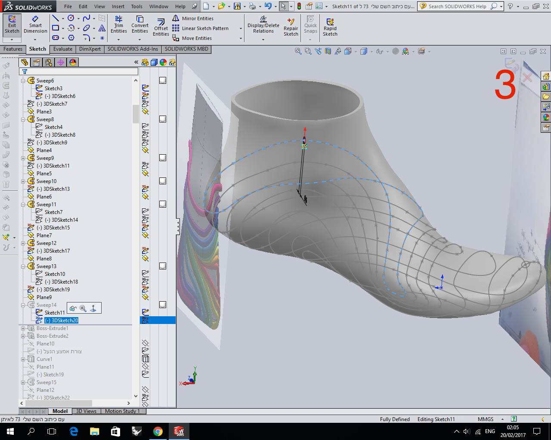Open File Explorer task pane icon
This screenshot has height=440, width=551.
click(546, 96)
